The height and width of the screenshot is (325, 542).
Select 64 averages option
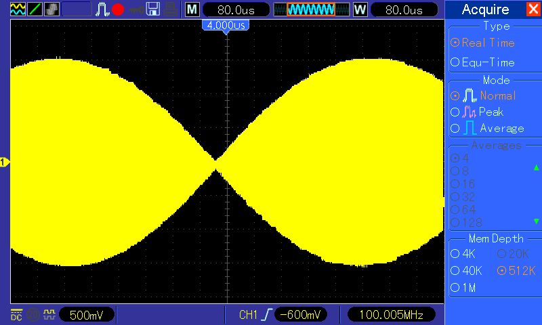pyautogui.click(x=463, y=210)
